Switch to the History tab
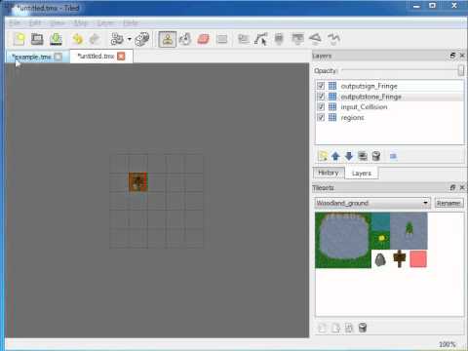This screenshot has width=468, height=351. tap(329, 173)
